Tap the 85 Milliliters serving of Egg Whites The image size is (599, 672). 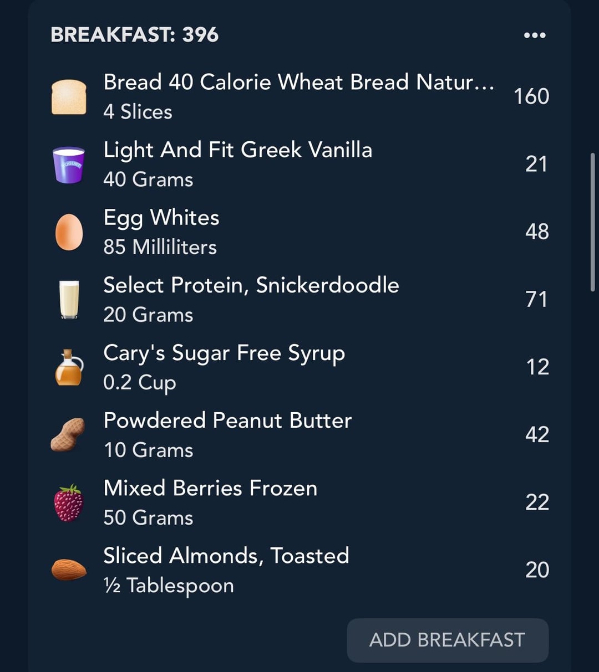tap(160, 247)
